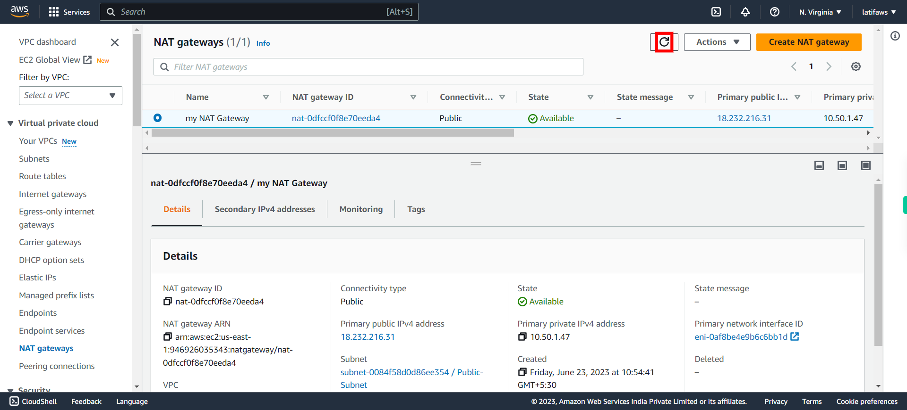
Task: Maximize the details pane
Action: click(866, 165)
